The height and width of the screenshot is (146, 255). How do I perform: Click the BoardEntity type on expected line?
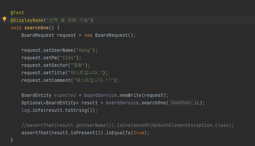click(36, 95)
